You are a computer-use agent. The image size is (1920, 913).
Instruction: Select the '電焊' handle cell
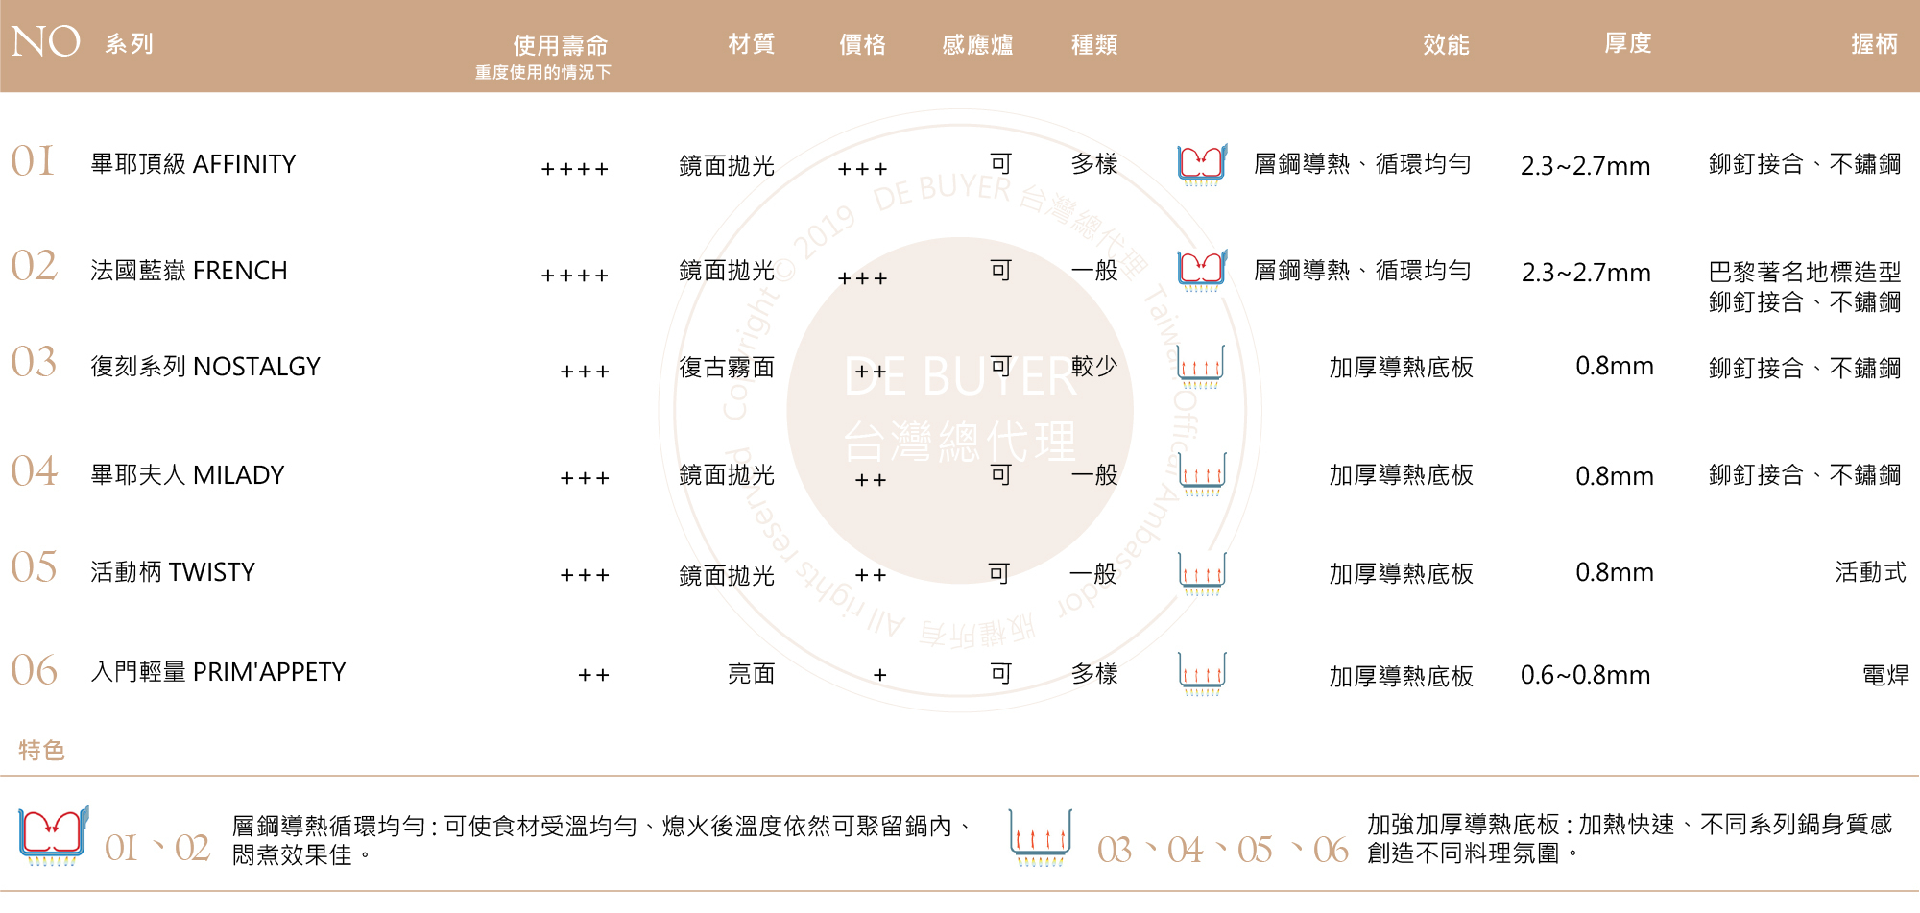[1885, 675]
